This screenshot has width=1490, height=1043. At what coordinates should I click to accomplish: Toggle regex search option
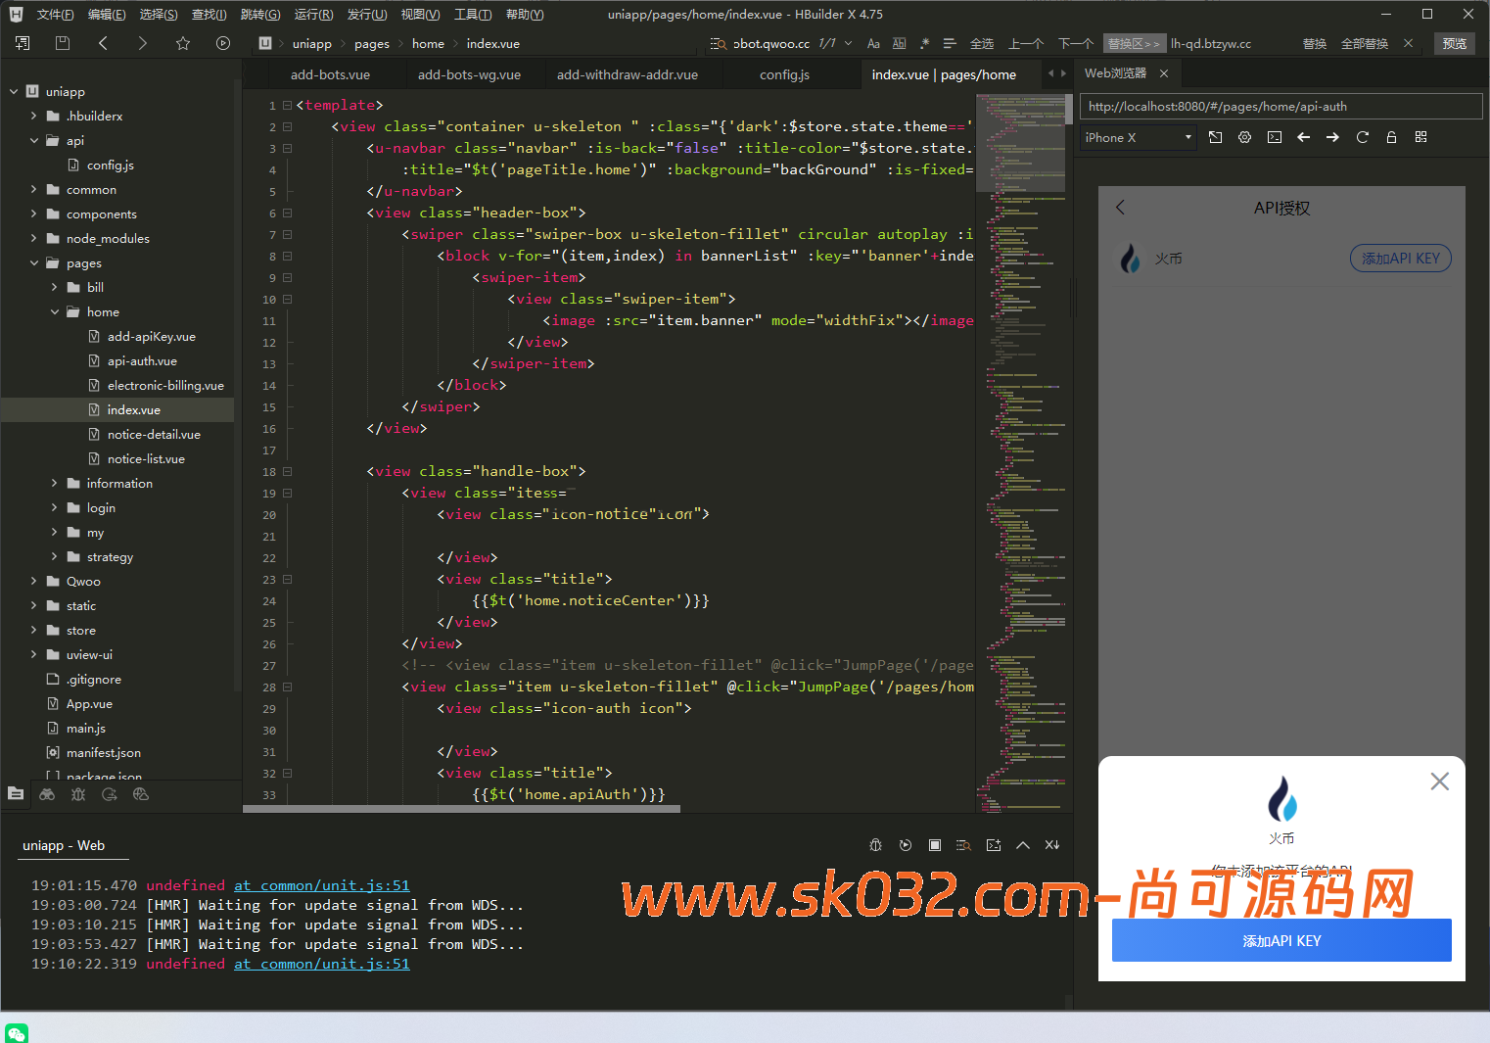coord(924,43)
